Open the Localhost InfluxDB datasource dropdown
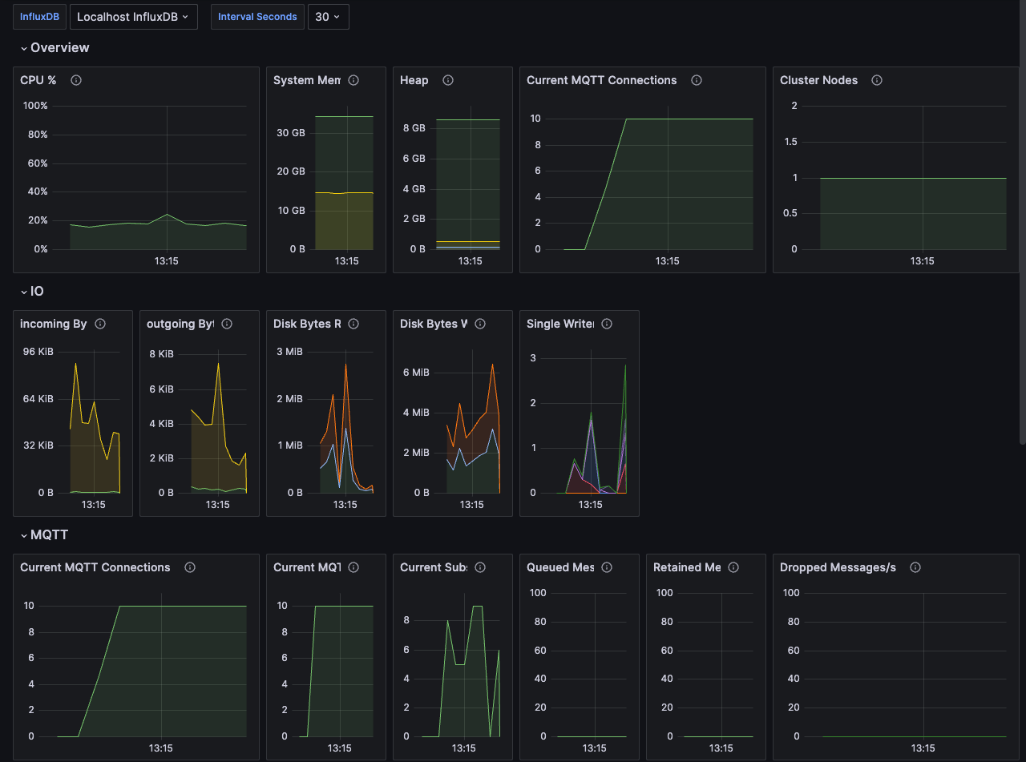1026x762 pixels. [x=134, y=17]
